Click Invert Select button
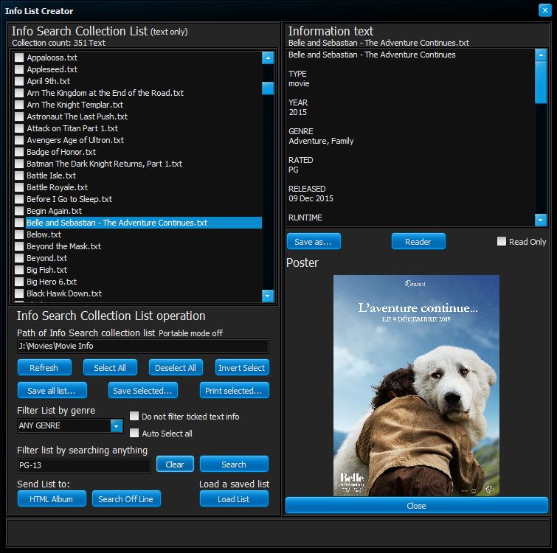557x553 pixels. [242, 367]
